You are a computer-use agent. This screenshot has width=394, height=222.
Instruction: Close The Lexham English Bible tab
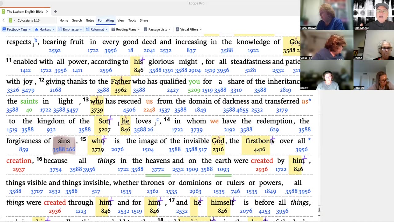(x=47, y=12)
